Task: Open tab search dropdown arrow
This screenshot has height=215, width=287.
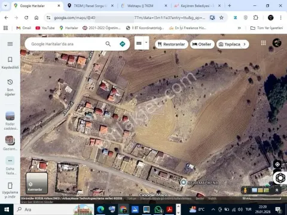Action: pos(5,5)
